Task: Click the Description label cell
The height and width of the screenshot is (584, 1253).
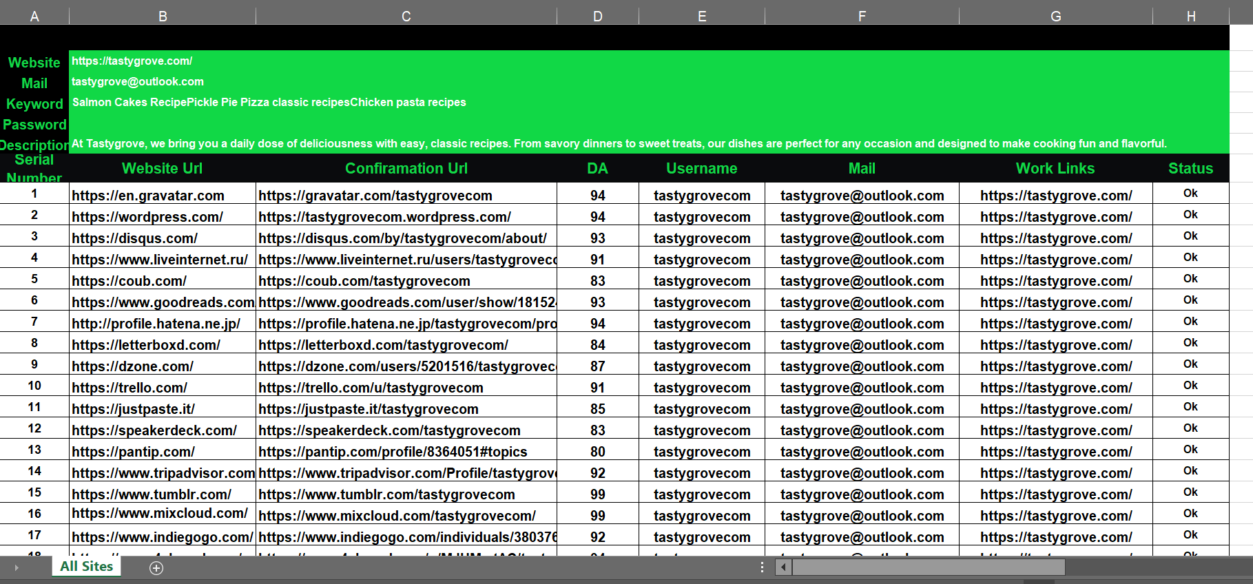Action: [x=34, y=145]
